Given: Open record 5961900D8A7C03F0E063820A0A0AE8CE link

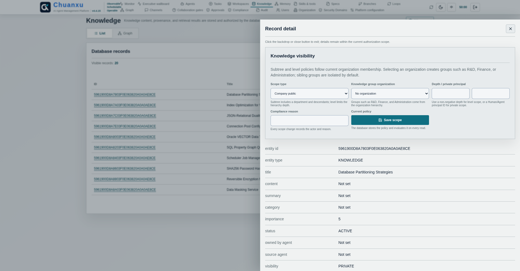Looking at the screenshot, I should click(x=125, y=116).
